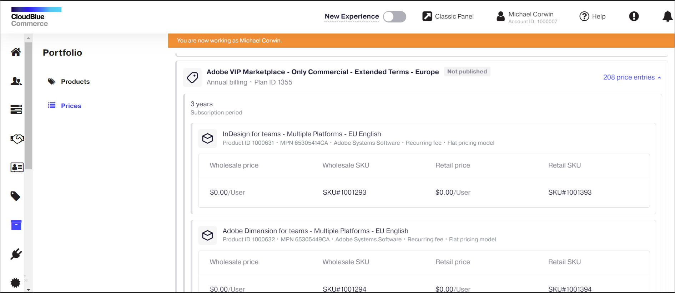Click Product ID 1000632 details line
The image size is (675, 293).
(359, 240)
